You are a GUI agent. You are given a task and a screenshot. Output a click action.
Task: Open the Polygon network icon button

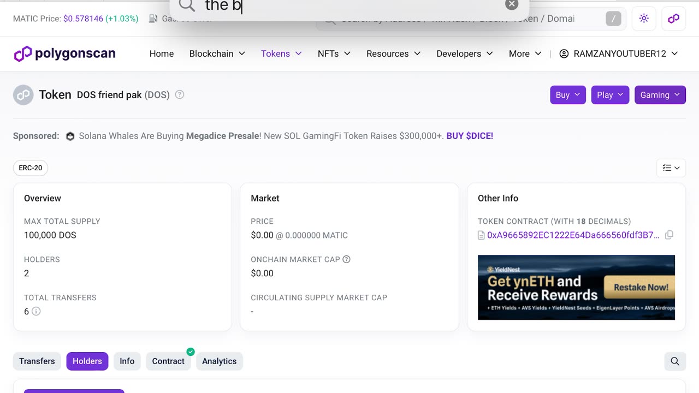click(673, 19)
